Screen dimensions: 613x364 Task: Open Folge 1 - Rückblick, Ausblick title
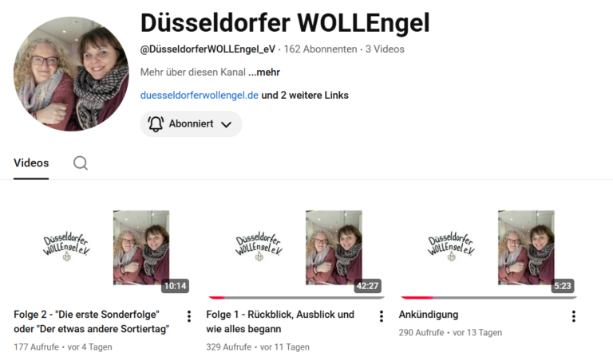tap(280, 322)
